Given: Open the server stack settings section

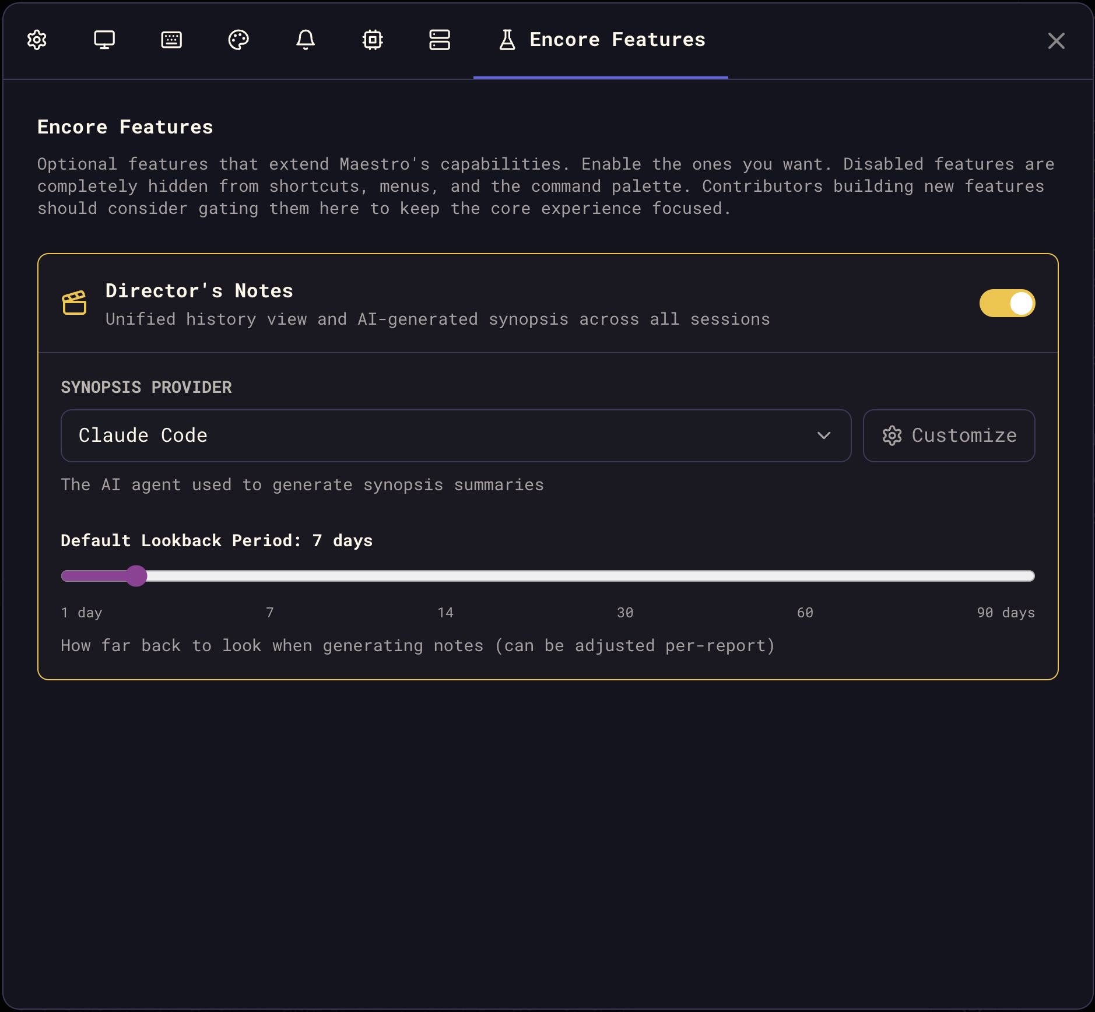Looking at the screenshot, I should [440, 40].
